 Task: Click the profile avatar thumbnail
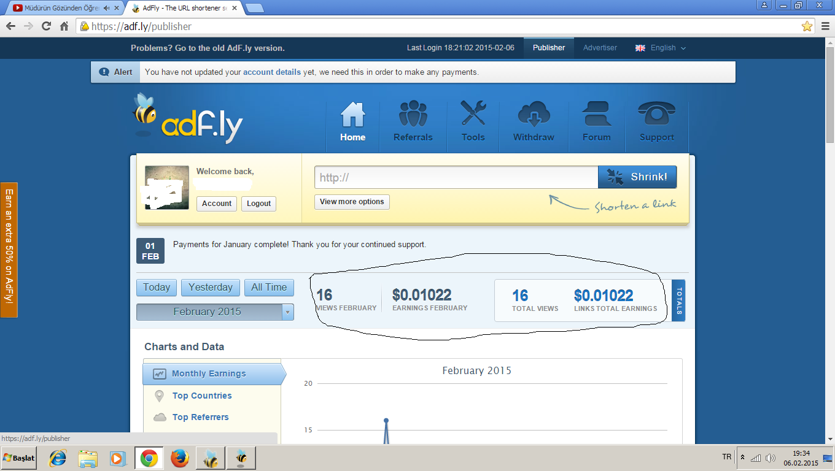(x=167, y=188)
